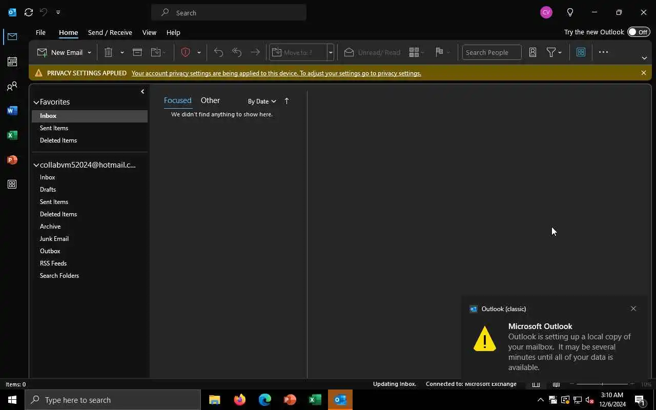This screenshot has width=656, height=410.
Task: Open the Customize Quick Access Toolbar dropdown
Action: point(58,12)
